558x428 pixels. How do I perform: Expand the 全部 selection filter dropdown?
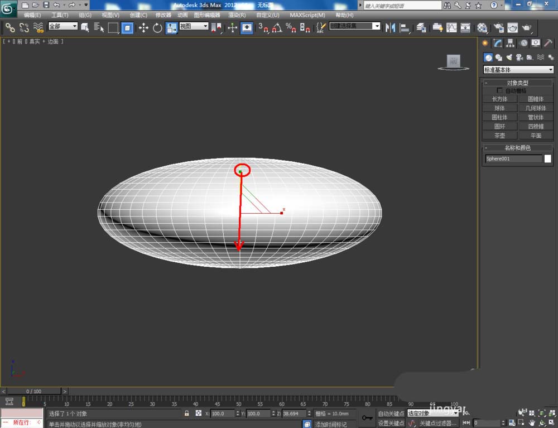point(62,26)
